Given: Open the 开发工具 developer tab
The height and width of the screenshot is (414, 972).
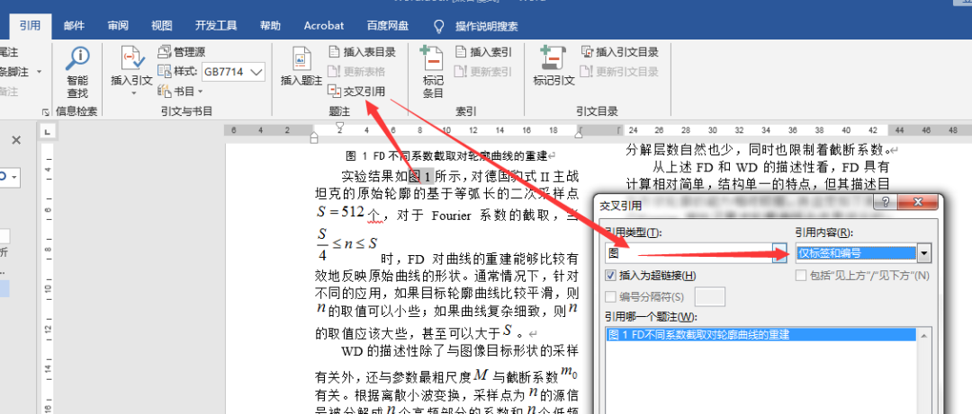Looking at the screenshot, I should coord(216,26).
